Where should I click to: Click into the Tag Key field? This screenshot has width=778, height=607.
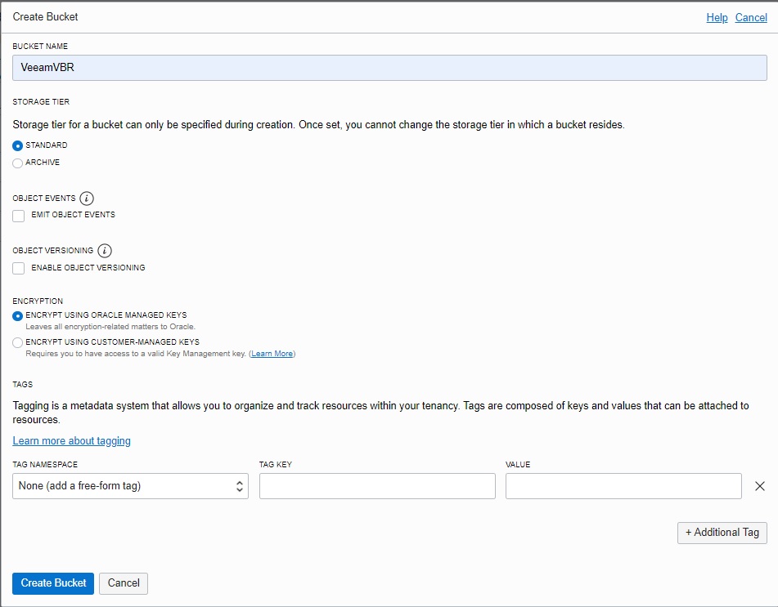coord(377,486)
